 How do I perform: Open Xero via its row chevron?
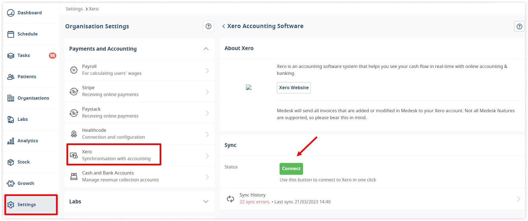pos(207,156)
